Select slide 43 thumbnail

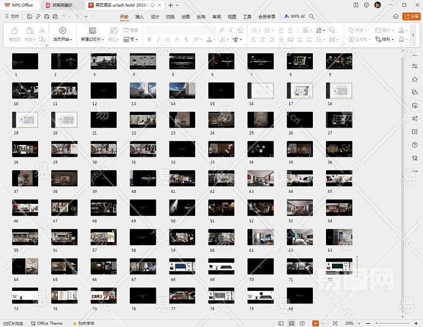point(261,178)
